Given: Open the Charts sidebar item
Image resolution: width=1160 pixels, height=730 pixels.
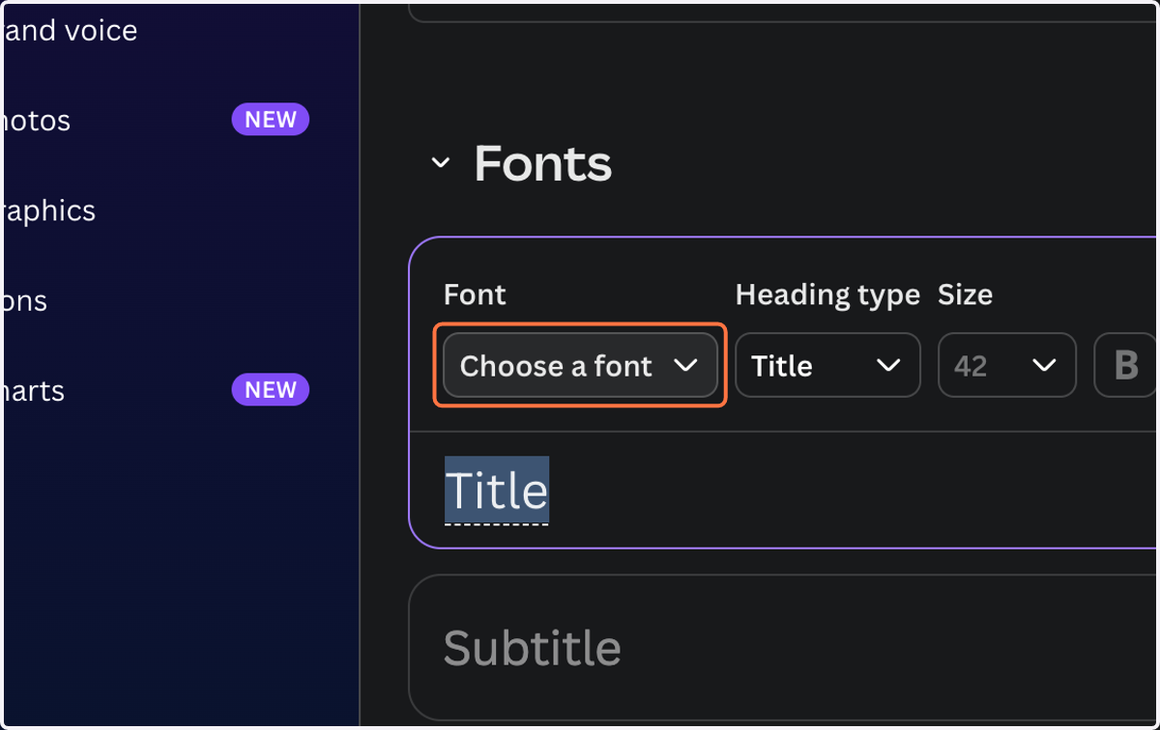Looking at the screenshot, I should pos(32,390).
